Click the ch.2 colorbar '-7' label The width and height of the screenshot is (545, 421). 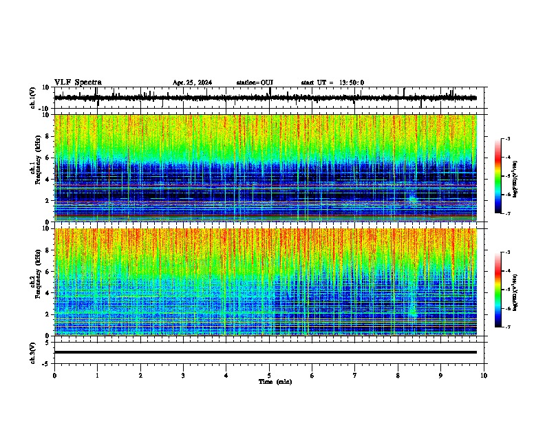click(x=507, y=327)
